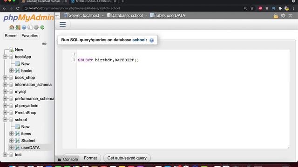Viewport: 298px width, 167px height.
Task: Select New database at tree top
Action: click(19, 50)
